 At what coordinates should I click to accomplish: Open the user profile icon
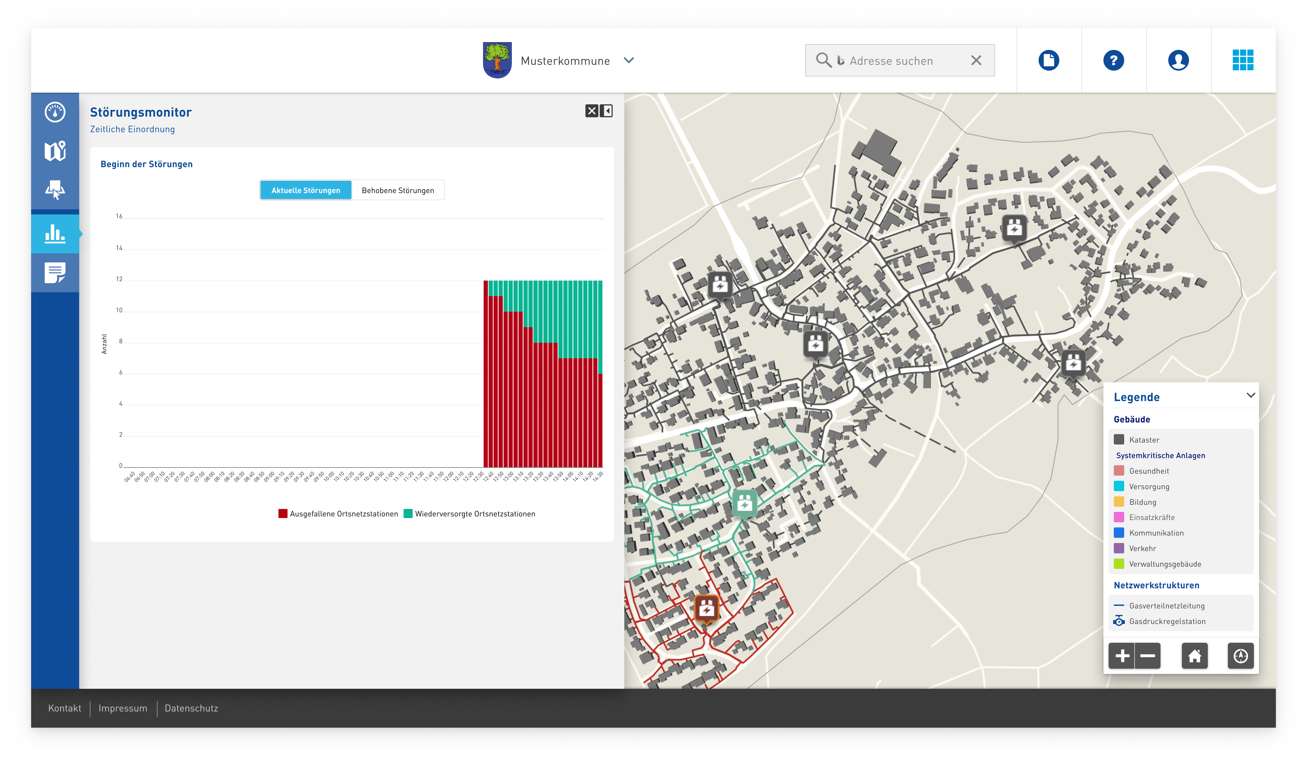point(1178,60)
